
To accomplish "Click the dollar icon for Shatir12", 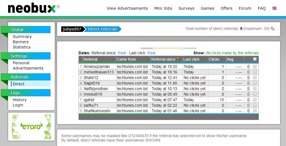I will (x=248, y=78).
